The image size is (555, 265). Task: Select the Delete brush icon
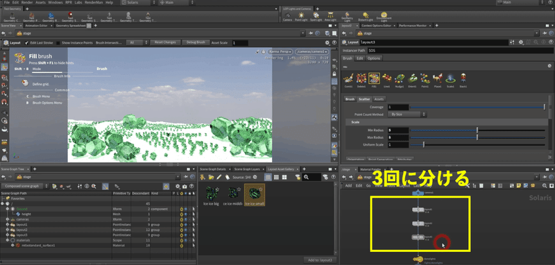[361, 79]
